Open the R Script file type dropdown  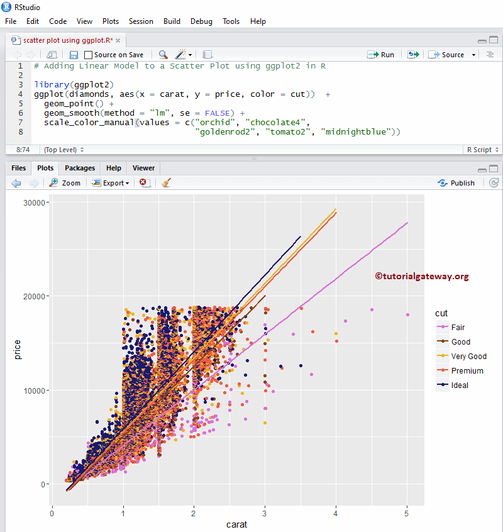point(482,150)
